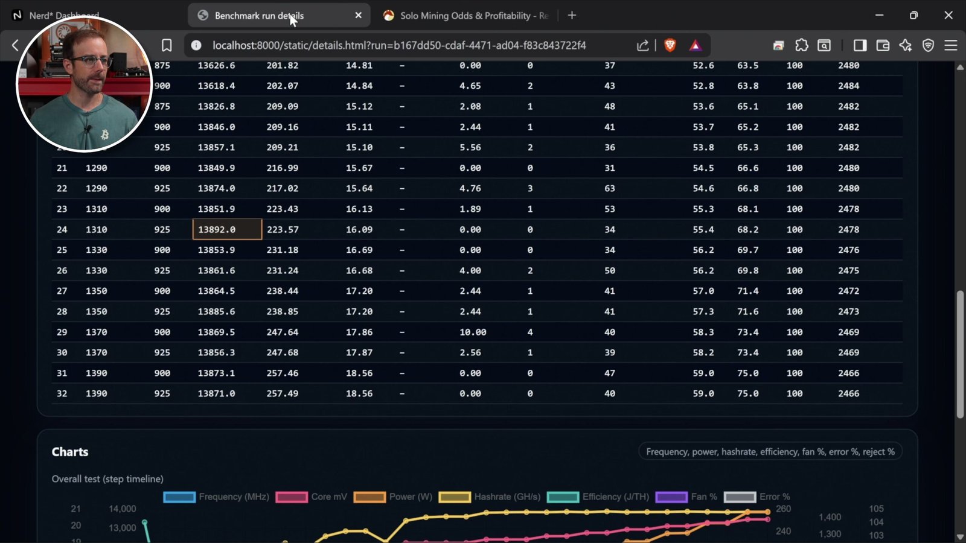Click the page vertical scrollbar thumb
The width and height of the screenshot is (966, 543).
[x=960, y=354]
